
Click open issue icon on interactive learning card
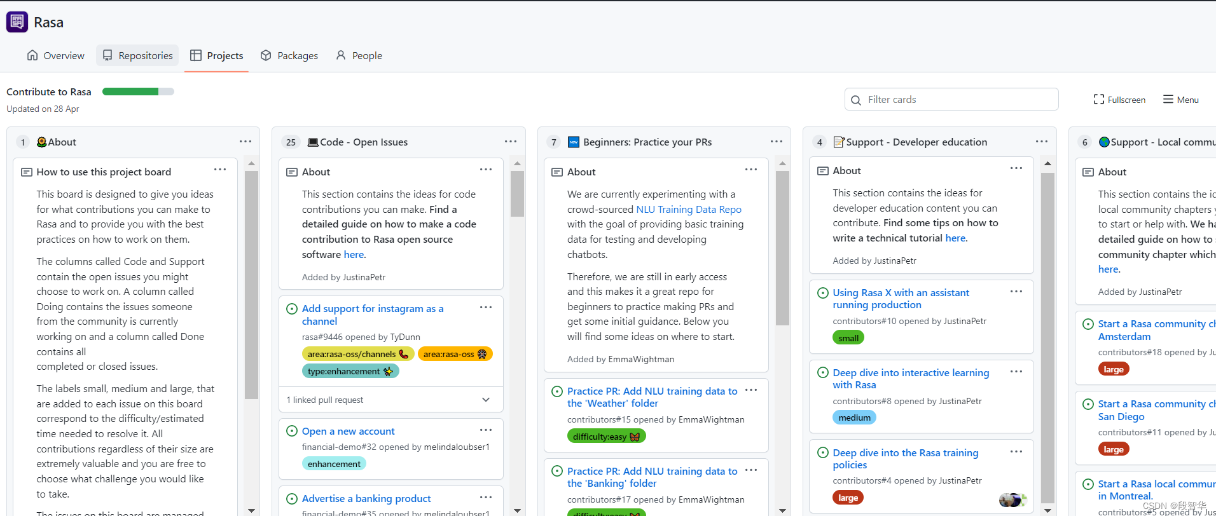point(823,373)
